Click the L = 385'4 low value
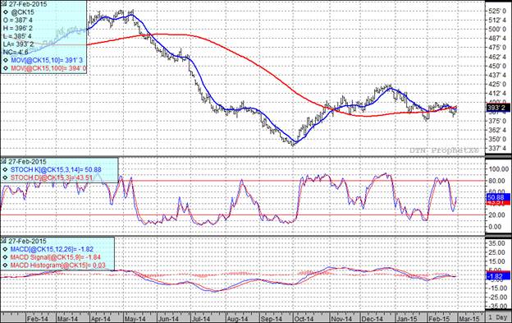512x323 pixels. 17,36
